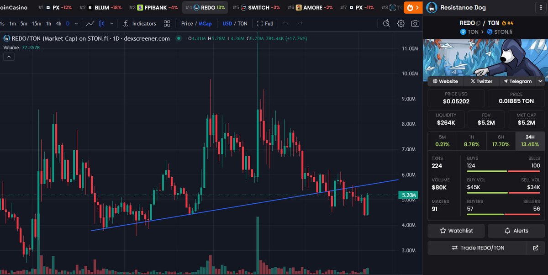Switch chart currency to USD
Image resolution: width=548 pixels, height=275 pixels.
(227, 23)
